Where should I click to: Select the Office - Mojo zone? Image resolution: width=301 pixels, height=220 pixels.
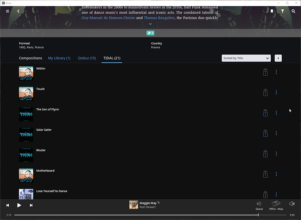click(x=276, y=205)
